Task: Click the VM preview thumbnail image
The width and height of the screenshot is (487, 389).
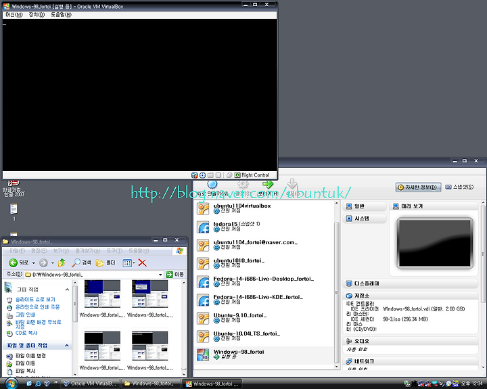Action: click(x=435, y=244)
